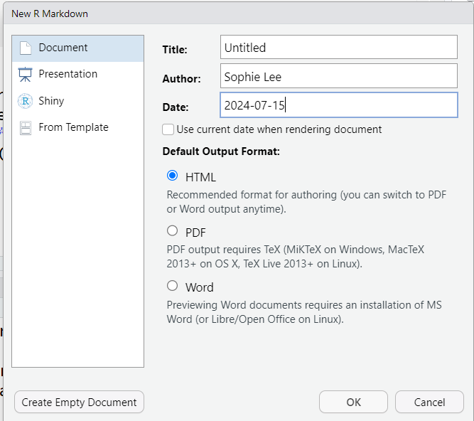Open the From Template text entry
Screen dimensions: 474x421
point(73,127)
